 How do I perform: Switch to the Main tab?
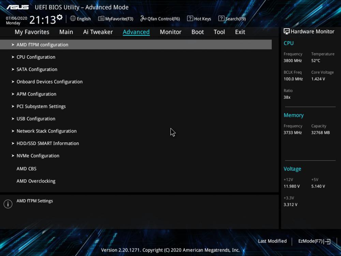pyautogui.click(x=66, y=32)
